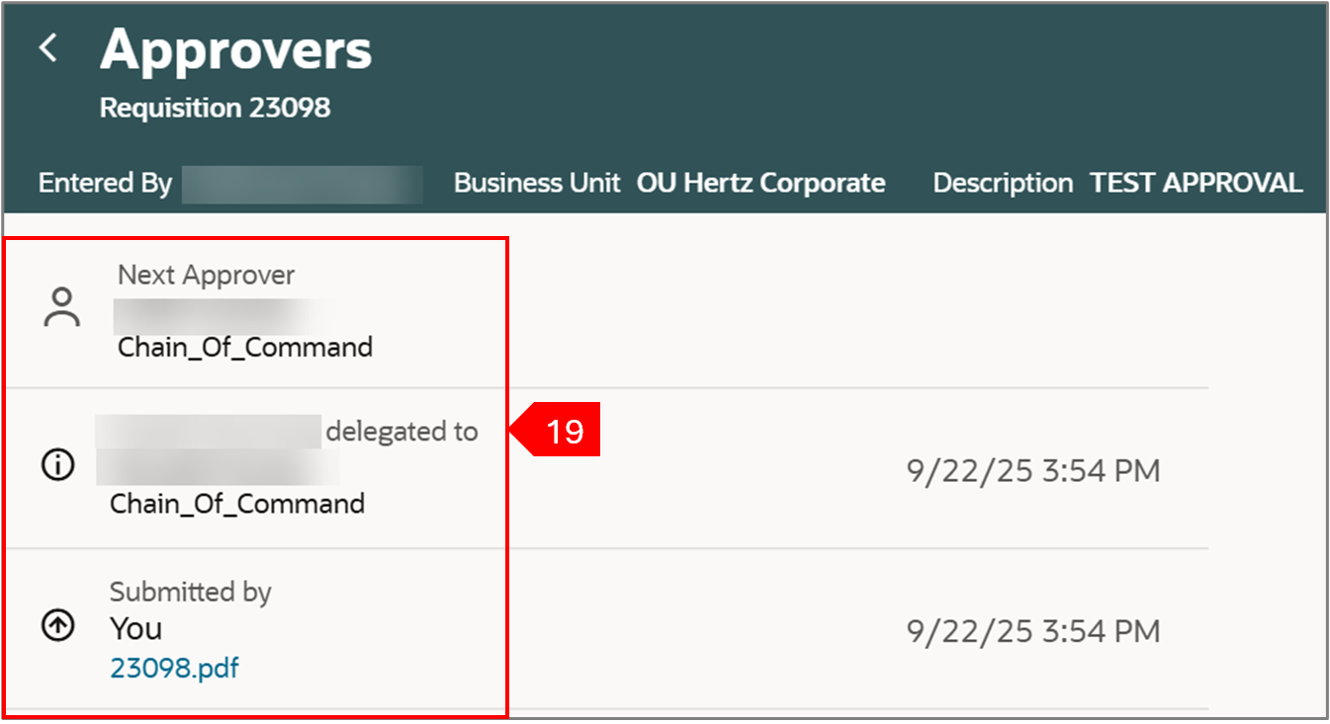1330x724 pixels.
Task: Select the Requisition 23098 subtitle
Action: coord(215,108)
